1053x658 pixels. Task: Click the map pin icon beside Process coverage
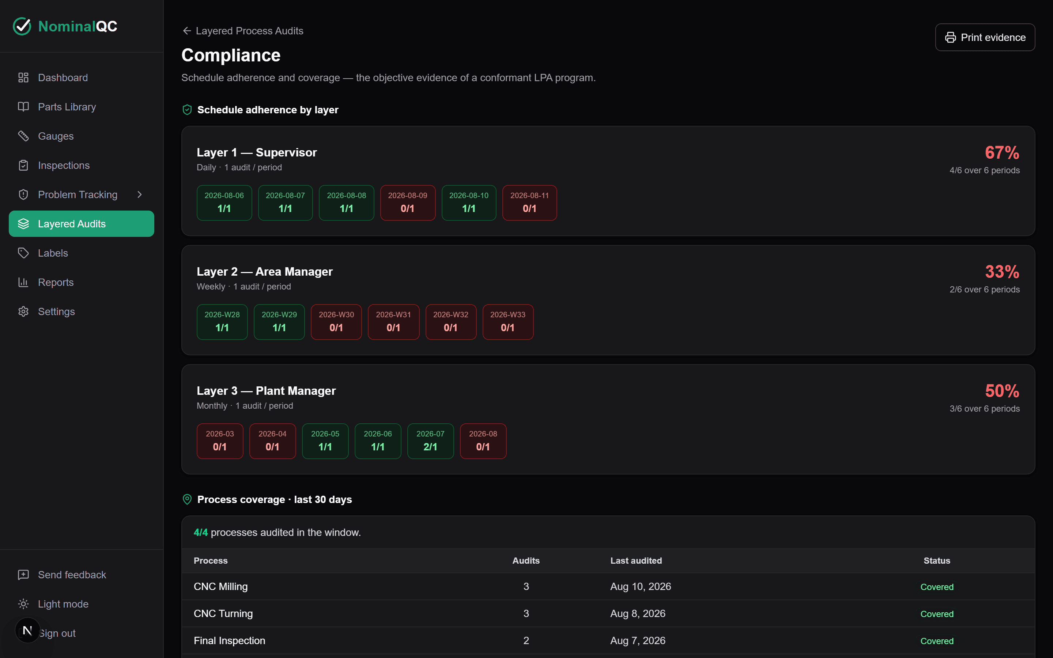tap(187, 500)
